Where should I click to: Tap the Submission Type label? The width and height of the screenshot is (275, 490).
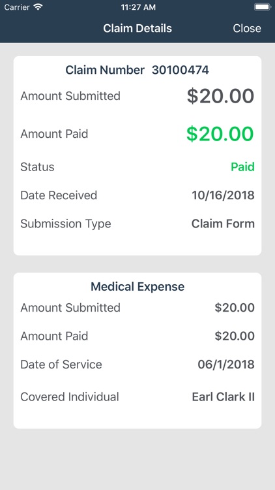(x=66, y=224)
